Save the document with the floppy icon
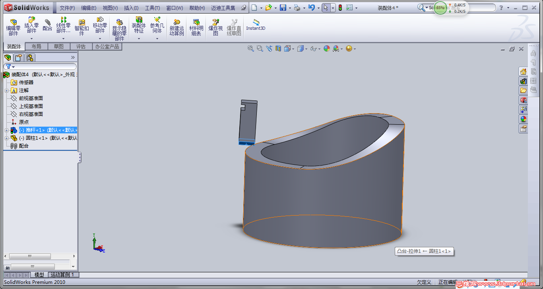 click(x=283, y=8)
